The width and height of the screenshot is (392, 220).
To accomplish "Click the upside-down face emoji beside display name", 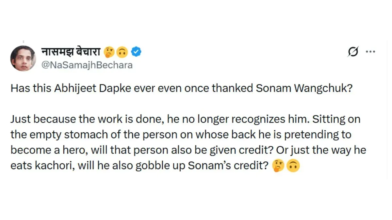I will [122, 52].
